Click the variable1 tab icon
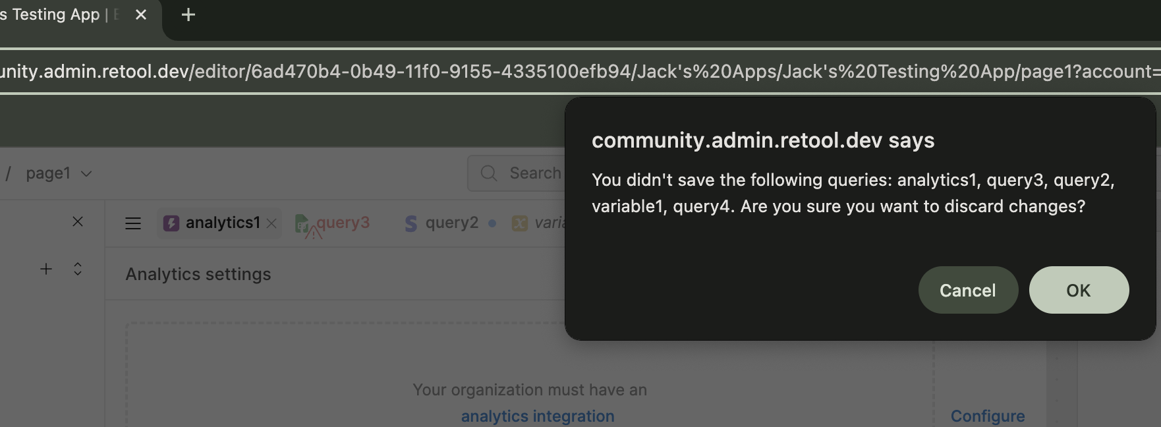The height and width of the screenshot is (427, 1161). tap(520, 223)
